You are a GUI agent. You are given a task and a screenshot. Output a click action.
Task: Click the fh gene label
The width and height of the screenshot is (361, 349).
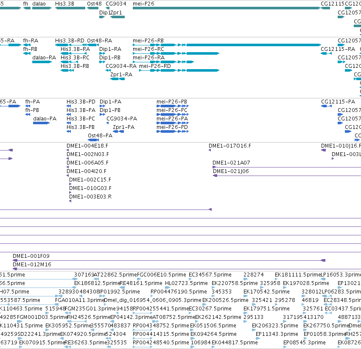click(25, 4)
